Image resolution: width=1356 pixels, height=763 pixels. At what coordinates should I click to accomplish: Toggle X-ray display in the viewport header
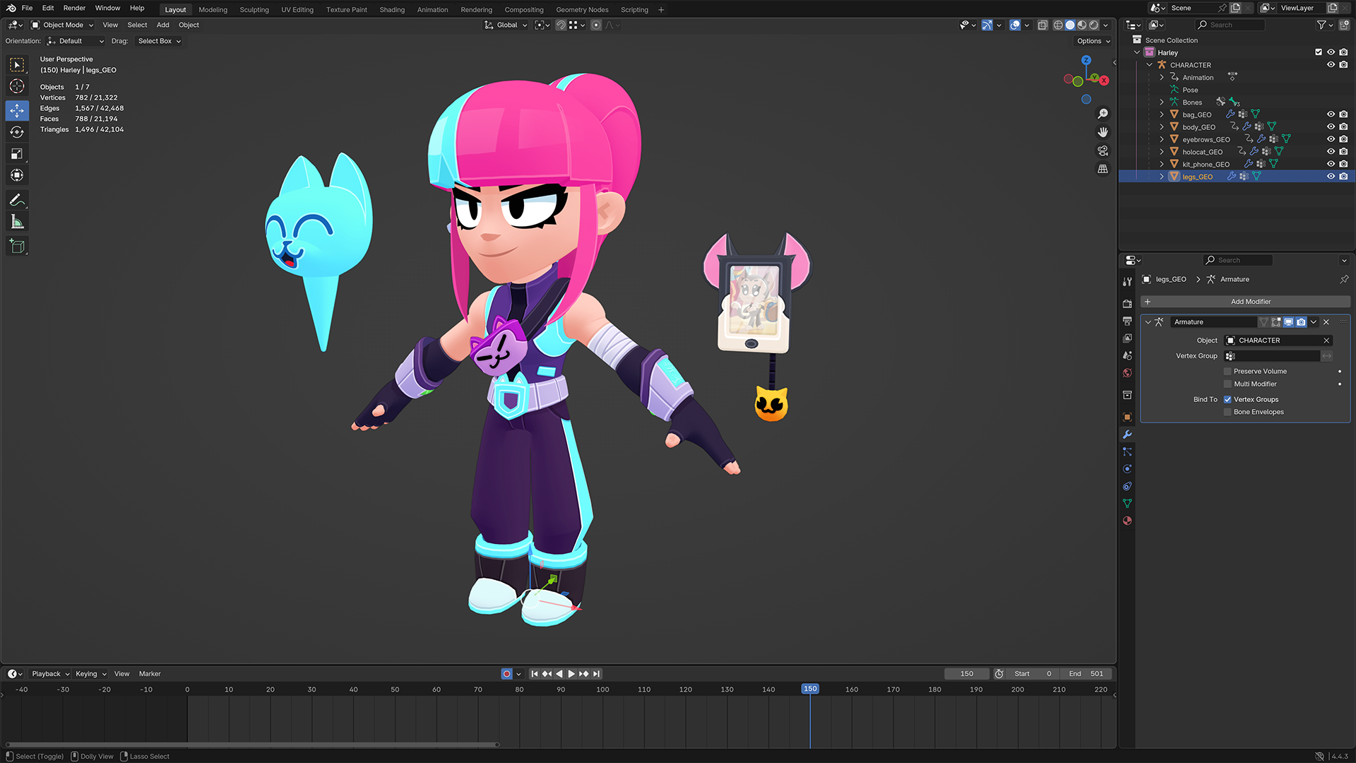[x=1042, y=25]
